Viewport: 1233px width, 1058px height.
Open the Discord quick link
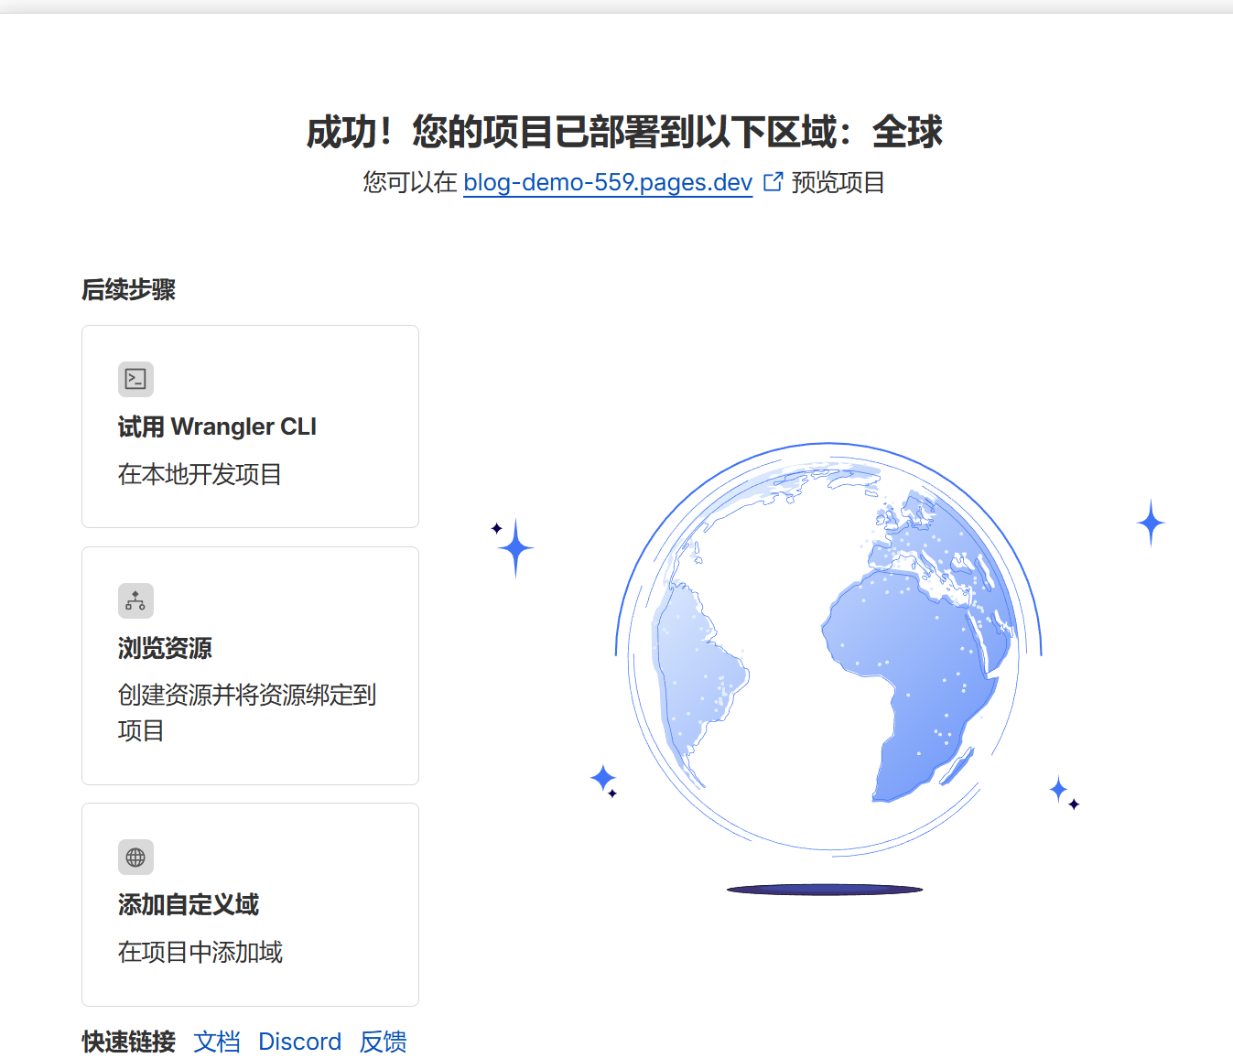(299, 1042)
